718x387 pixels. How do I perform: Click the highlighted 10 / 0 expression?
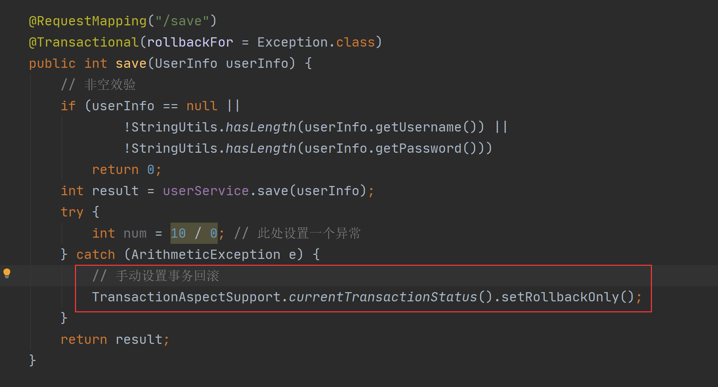click(194, 233)
